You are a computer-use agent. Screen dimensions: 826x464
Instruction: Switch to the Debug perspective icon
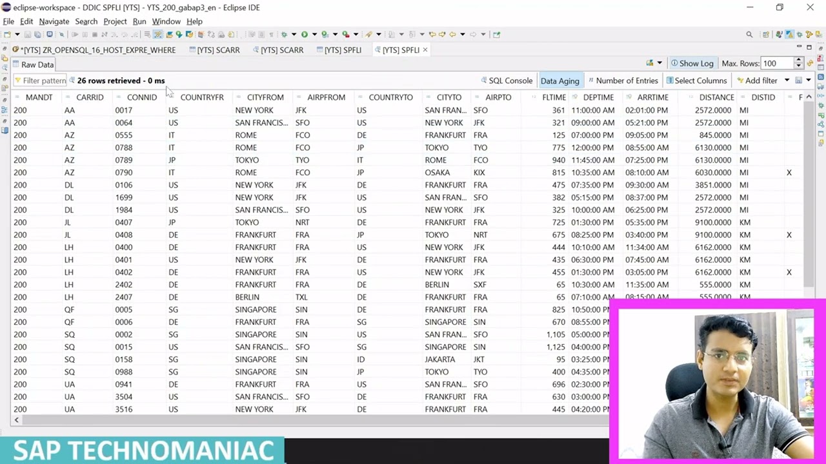[800, 35]
